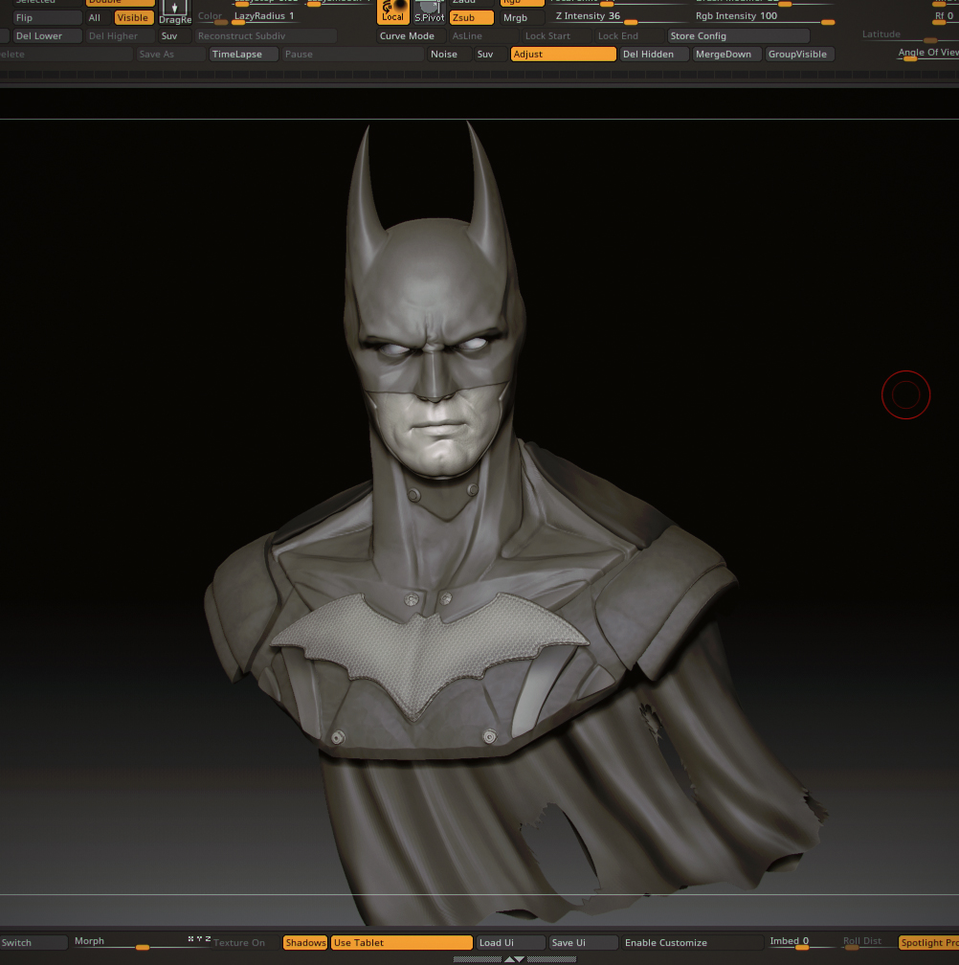
Task: Toggle Zsub sculpt mode
Action: point(471,18)
